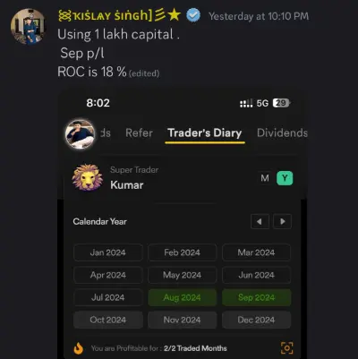Go to the next calendar year arrow

[282, 221]
